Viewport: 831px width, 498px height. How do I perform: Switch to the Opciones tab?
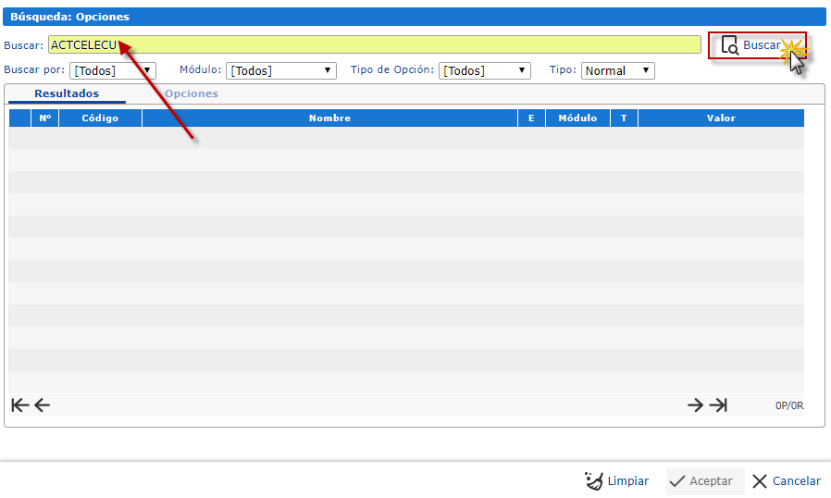point(192,93)
